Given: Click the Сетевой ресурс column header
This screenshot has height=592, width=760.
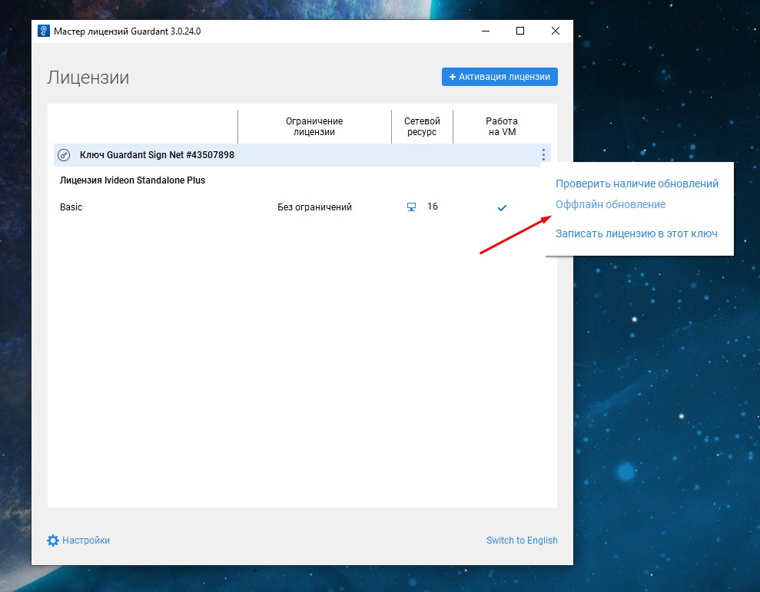Looking at the screenshot, I should pyautogui.click(x=422, y=127).
